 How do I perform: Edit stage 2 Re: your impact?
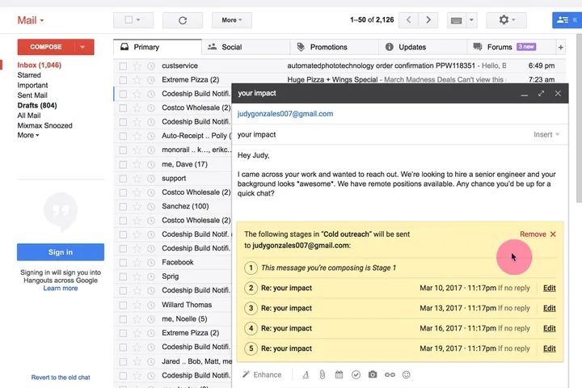pos(550,288)
